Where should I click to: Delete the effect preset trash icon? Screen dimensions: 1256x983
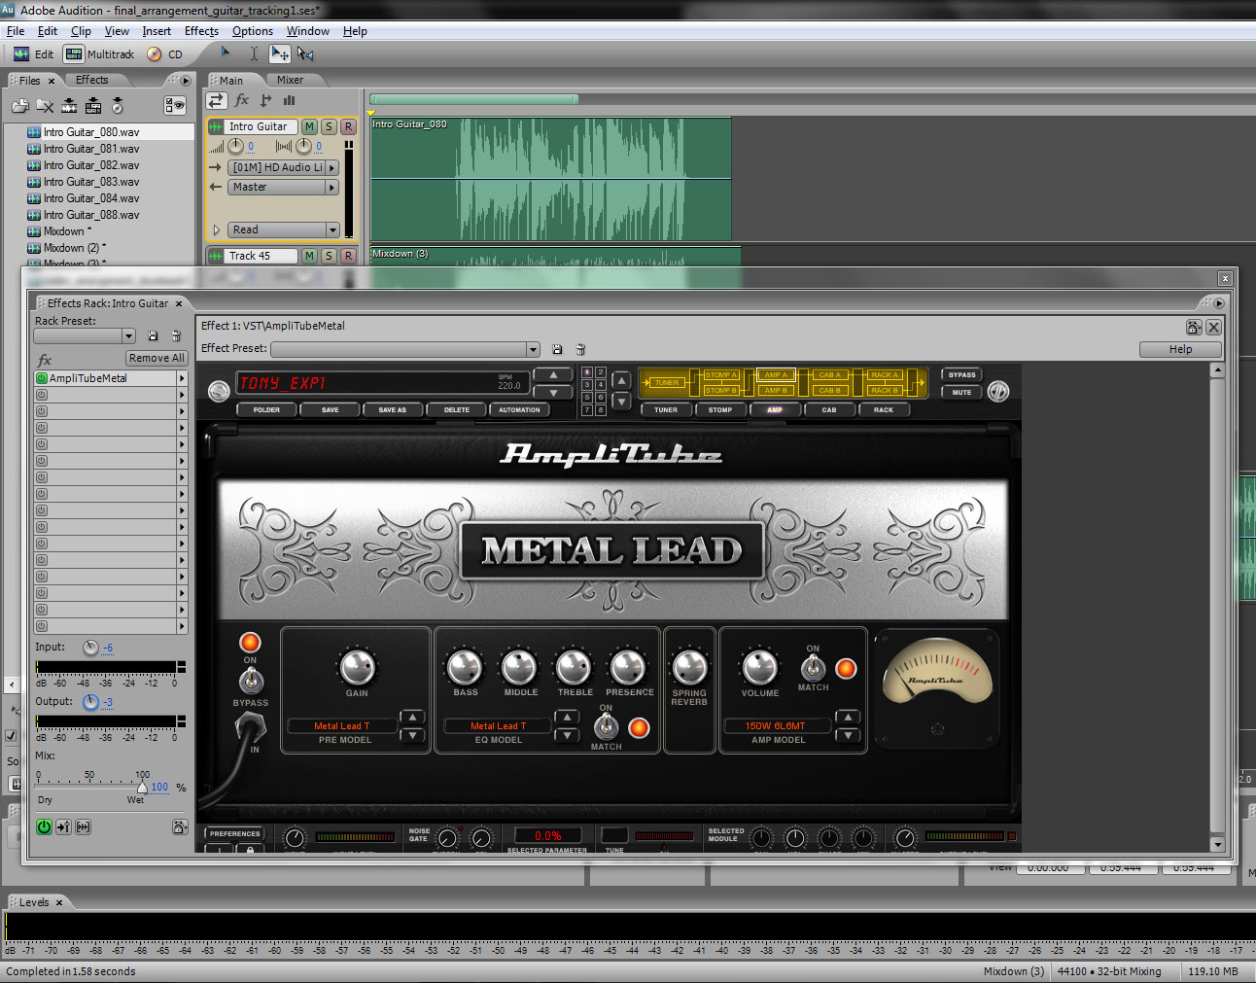tap(580, 349)
